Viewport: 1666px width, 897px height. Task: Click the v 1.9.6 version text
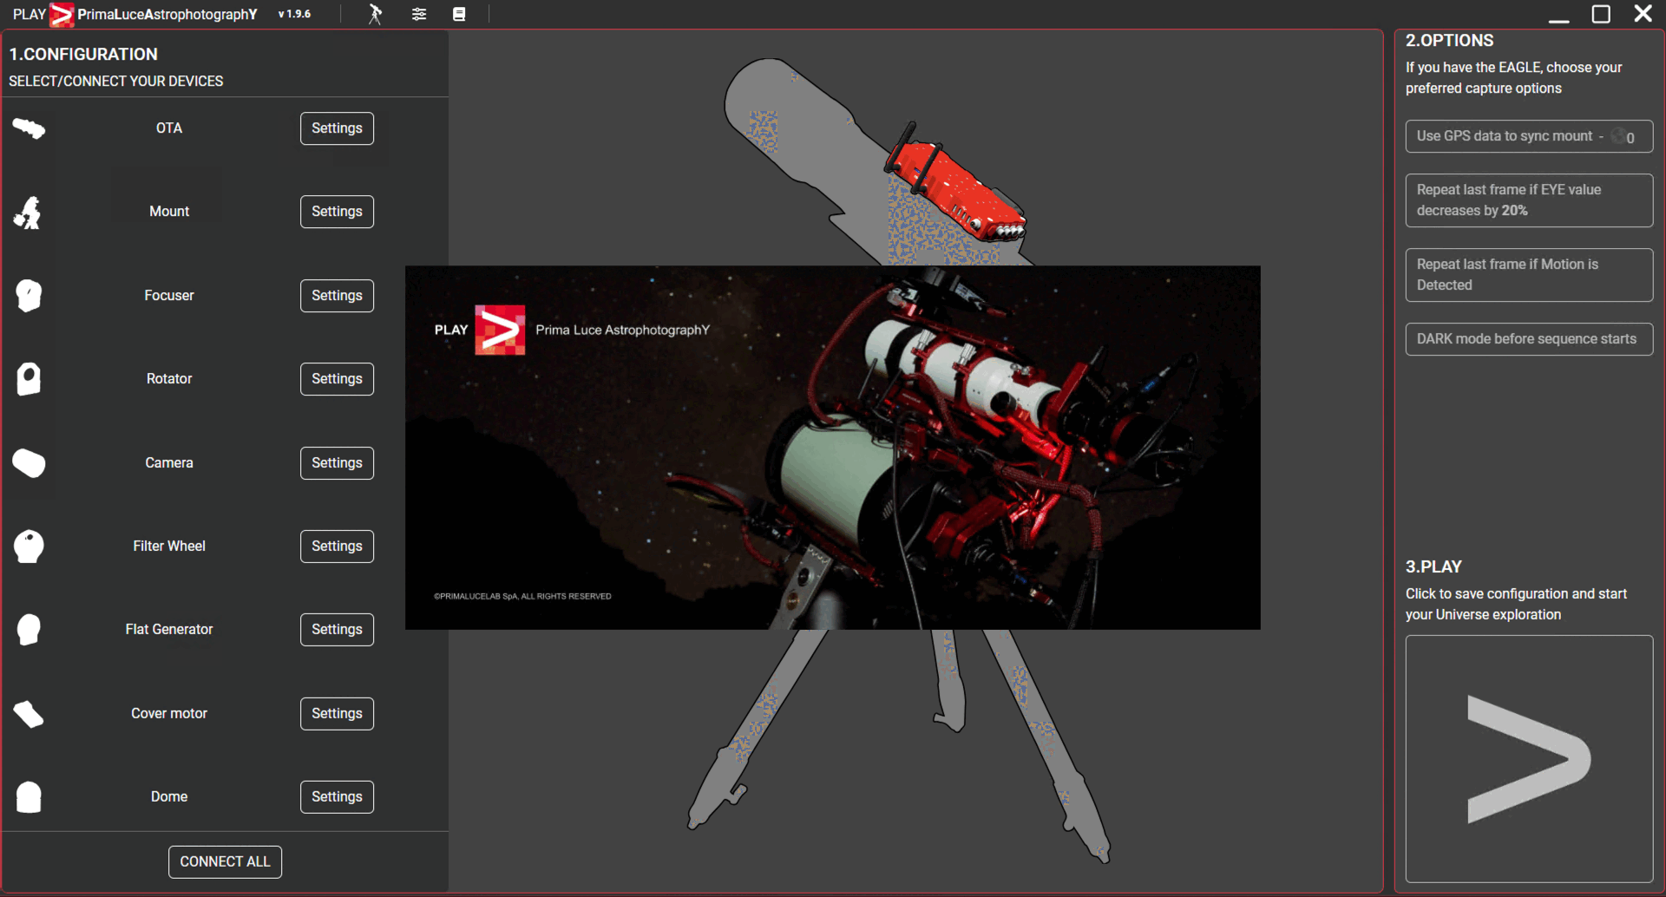[x=294, y=14]
